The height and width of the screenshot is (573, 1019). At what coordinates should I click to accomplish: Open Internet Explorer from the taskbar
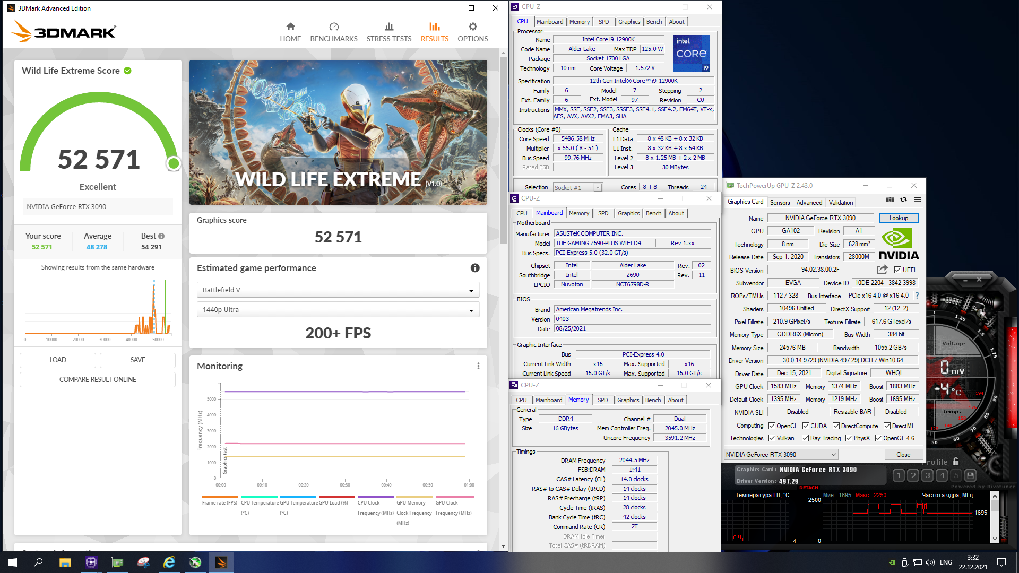[x=169, y=562]
